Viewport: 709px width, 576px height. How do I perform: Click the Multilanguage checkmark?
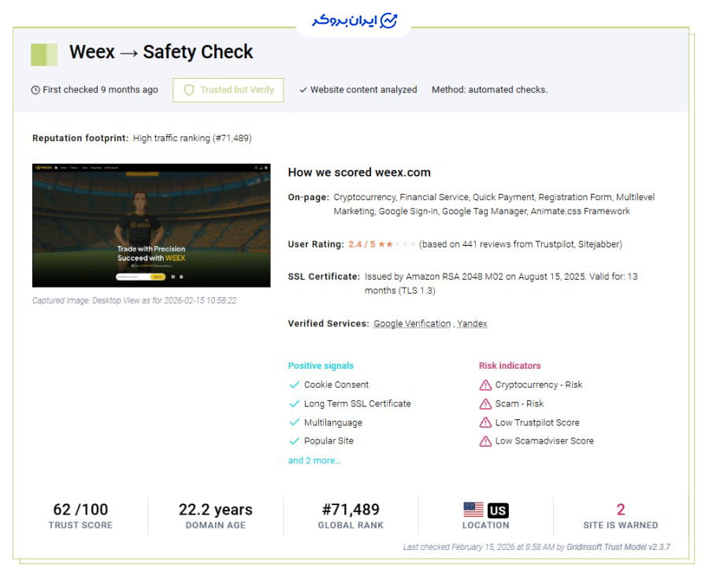295,423
